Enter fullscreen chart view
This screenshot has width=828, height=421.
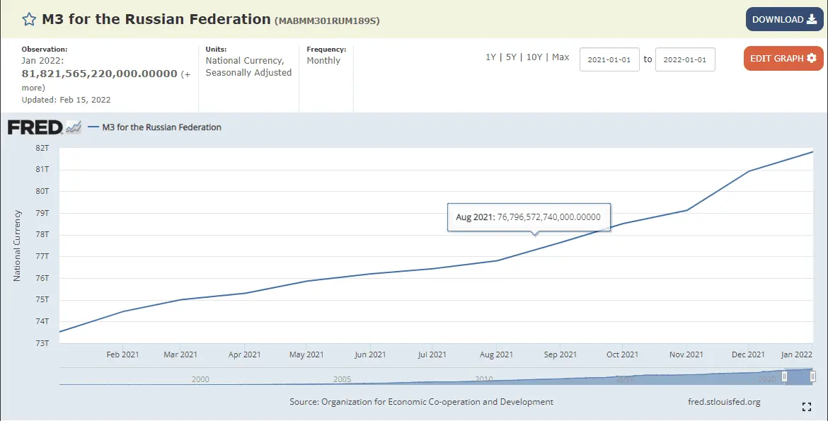click(x=806, y=406)
